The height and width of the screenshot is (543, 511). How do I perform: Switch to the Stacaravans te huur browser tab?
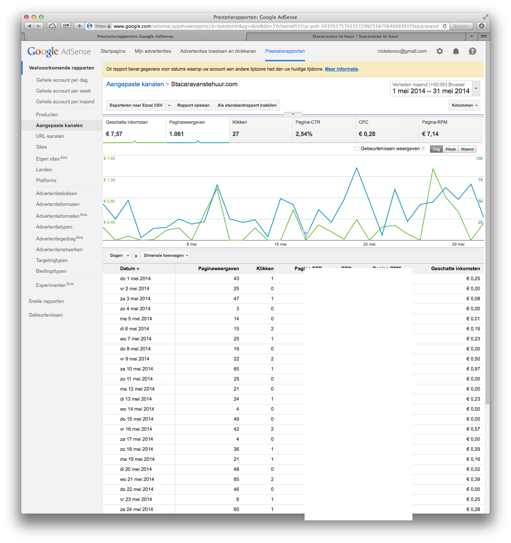355,36
